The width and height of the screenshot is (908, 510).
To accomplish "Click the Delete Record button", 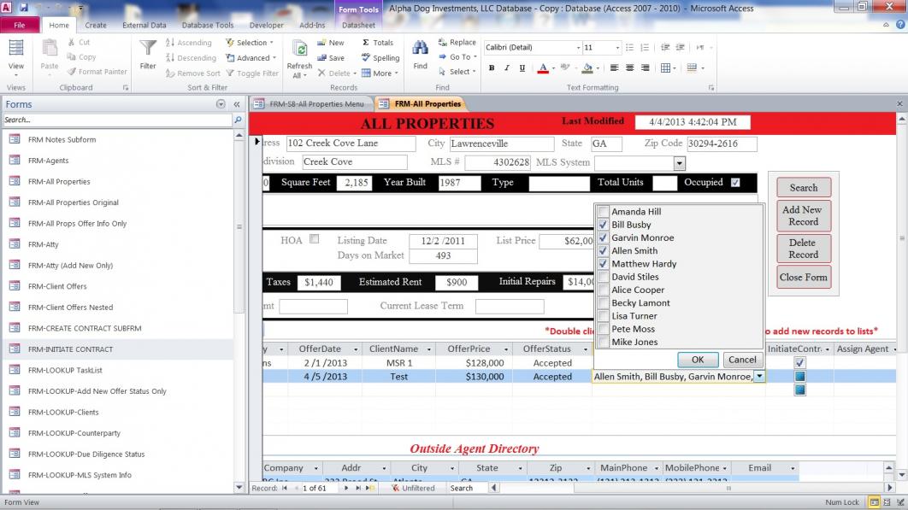I will click(804, 249).
